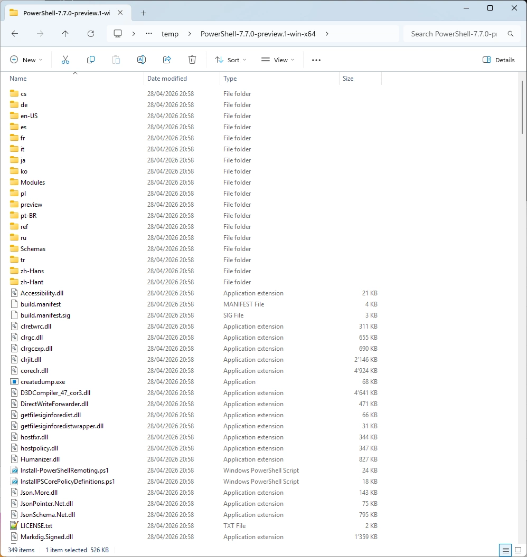
Task: Switch to details list view in status bar
Action: click(505, 550)
